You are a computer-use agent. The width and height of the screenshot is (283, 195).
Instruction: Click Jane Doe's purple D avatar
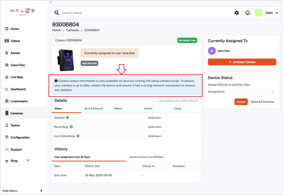pyautogui.click(x=212, y=51)
